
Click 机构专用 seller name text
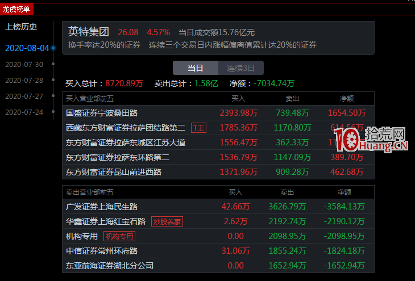click(x=82, y=236)
